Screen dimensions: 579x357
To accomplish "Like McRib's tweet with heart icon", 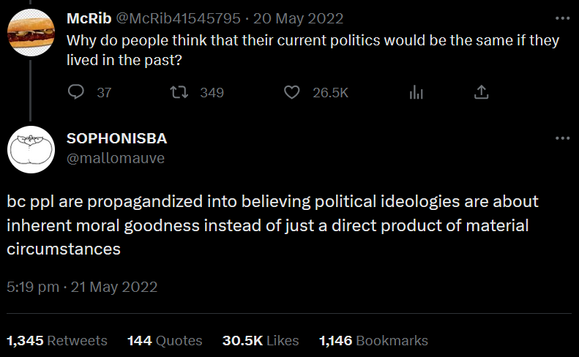I will click(x=292, y=92).
